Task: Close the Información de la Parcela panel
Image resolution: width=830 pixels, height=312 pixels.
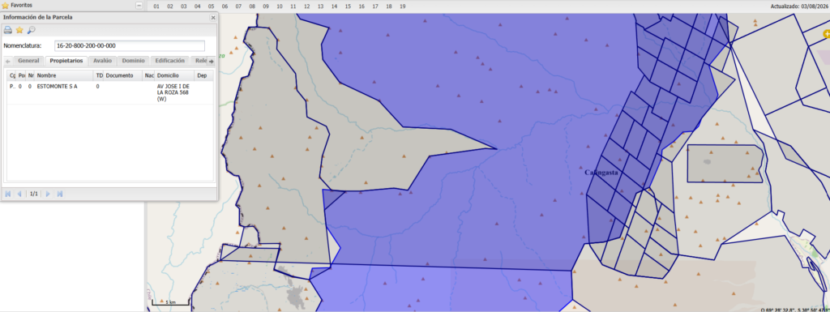Action: point(213,18)
